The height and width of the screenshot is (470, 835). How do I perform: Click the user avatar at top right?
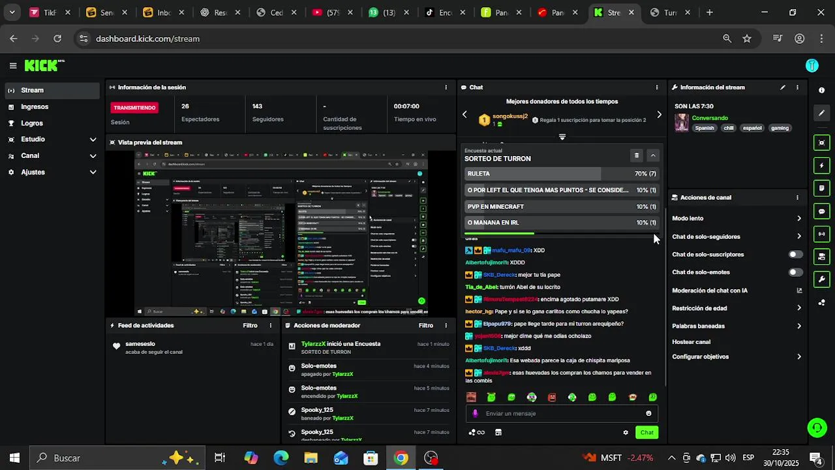pyautogui.click(x=812, y=65)
